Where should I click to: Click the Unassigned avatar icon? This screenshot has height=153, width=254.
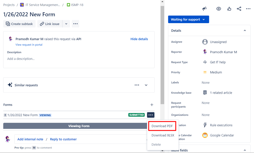point(205,42)
